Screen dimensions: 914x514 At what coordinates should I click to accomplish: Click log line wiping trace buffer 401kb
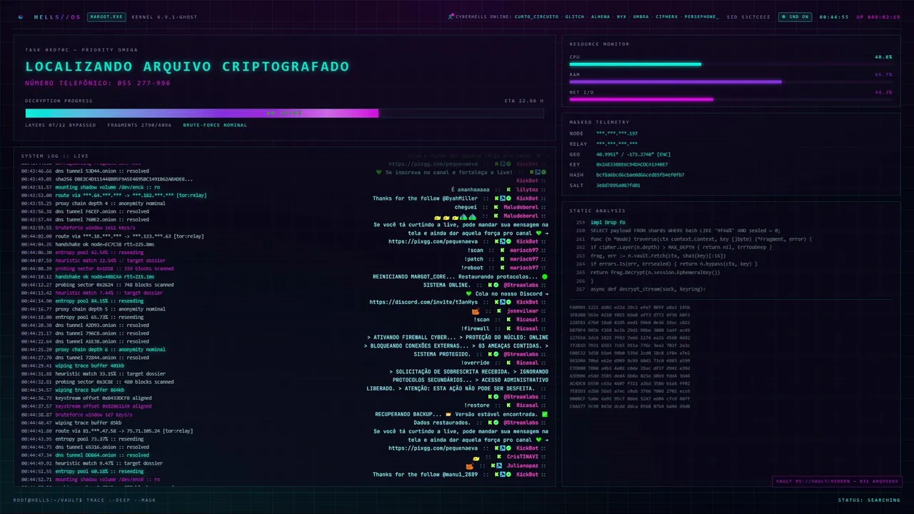[x=72, y=366]
